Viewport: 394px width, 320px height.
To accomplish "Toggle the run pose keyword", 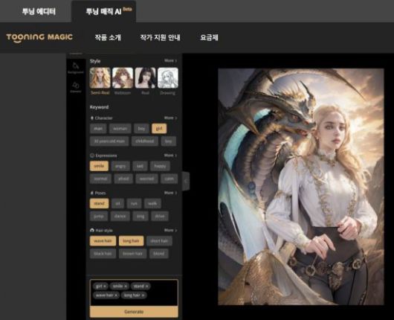I will [134, 203].
